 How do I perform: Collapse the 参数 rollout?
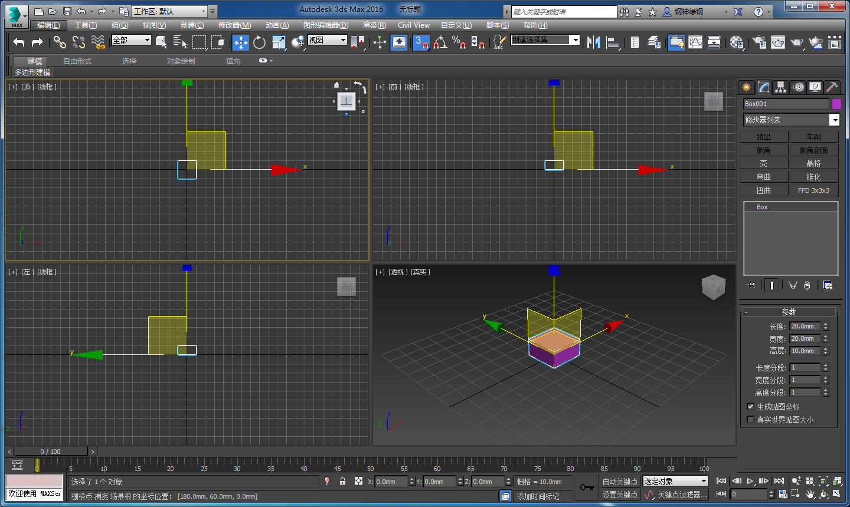tap(789, 312)
